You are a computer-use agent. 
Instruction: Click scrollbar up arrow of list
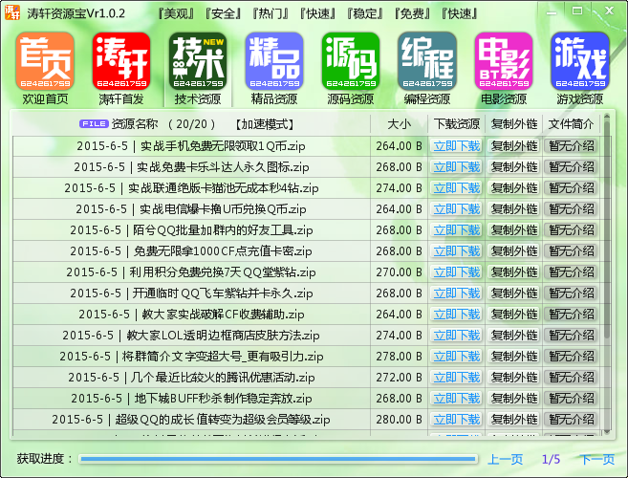tap(607, 117)
